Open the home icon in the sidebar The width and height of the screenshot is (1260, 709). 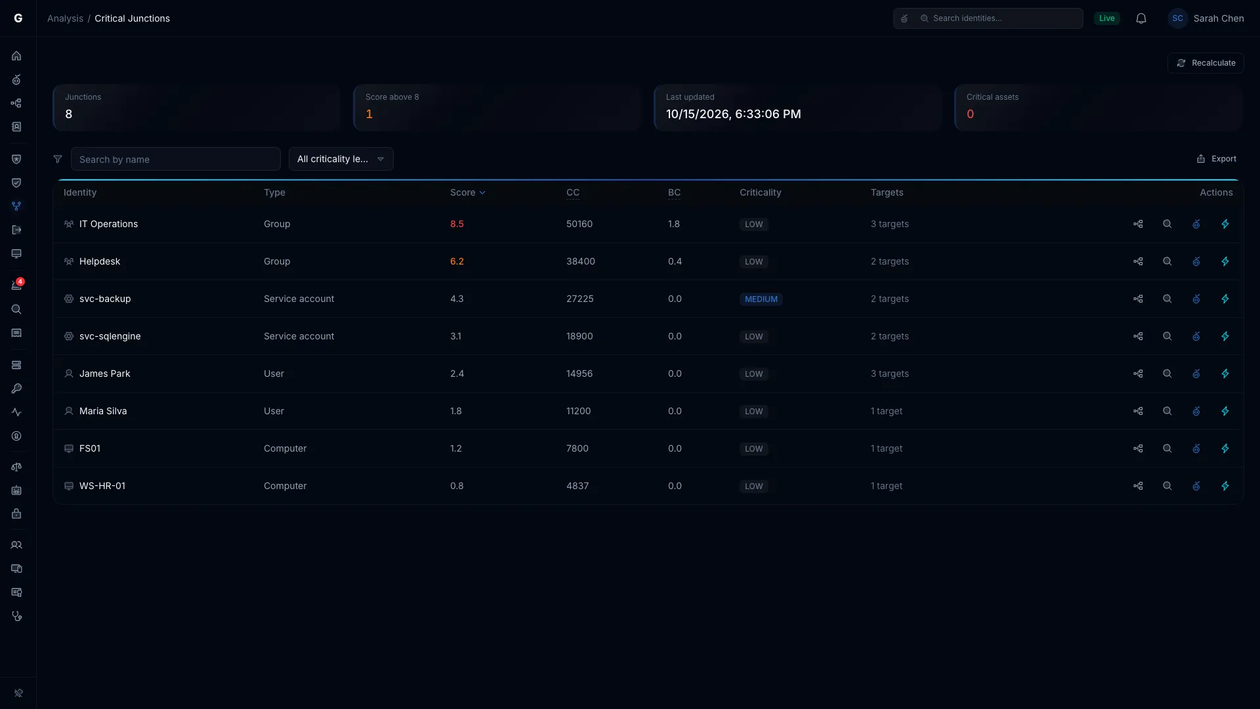click(x=16, y=56)
